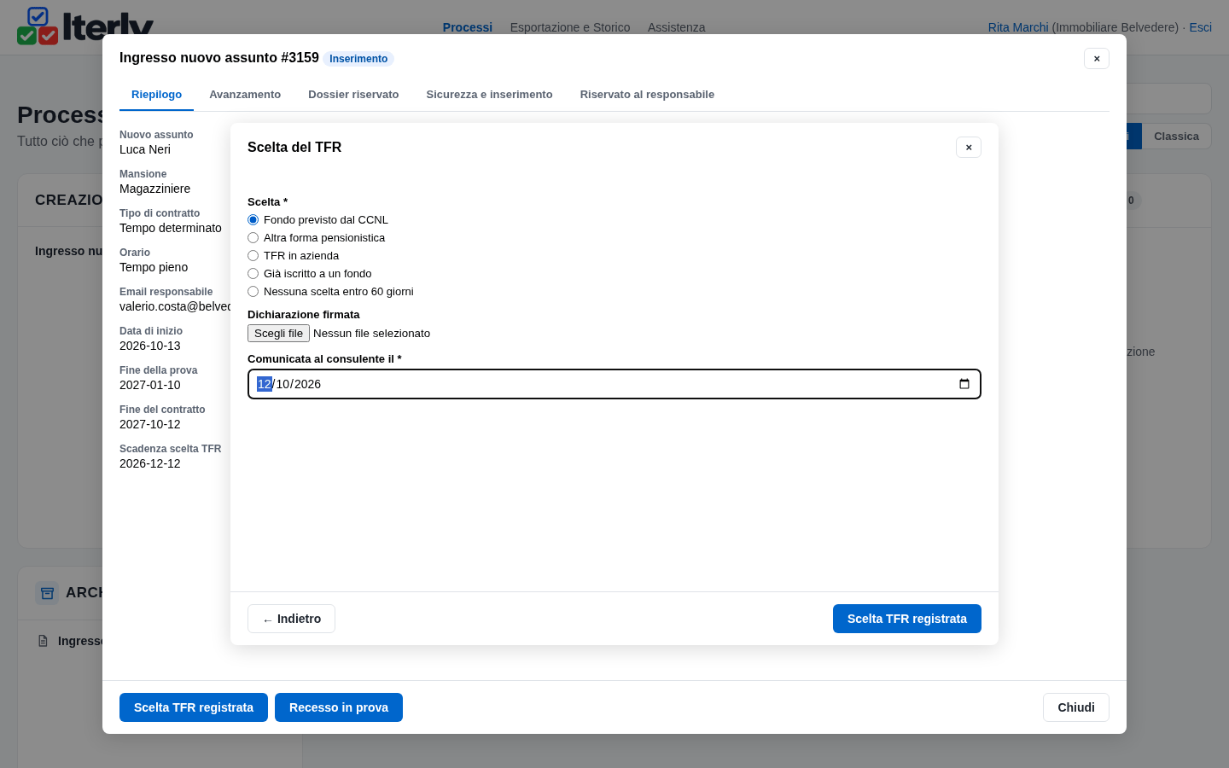This screenshot has width=1229, height=768.
Task: Go to Riservato al responsabile tab
Action: (647, 95)
